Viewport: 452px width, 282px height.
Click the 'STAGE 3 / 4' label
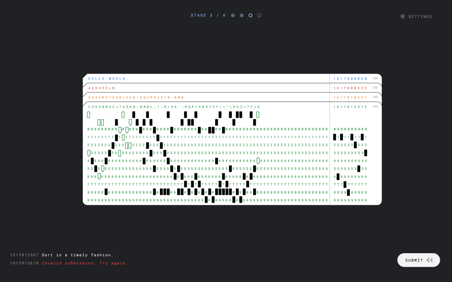pyautogui.click(x=208, y=15)
